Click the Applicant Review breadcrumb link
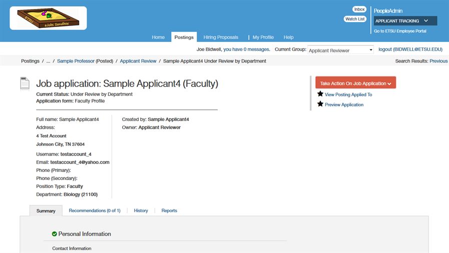 pyautogui.click(x=138, y=61)
